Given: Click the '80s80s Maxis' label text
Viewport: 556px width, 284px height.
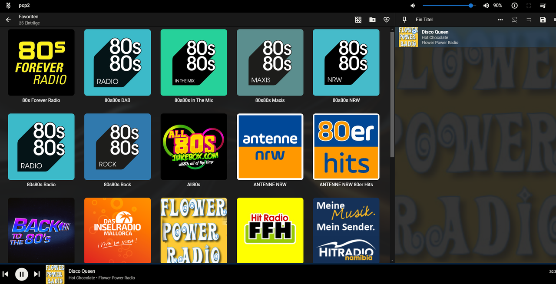Looking at the screenshot, I should (270, 100).
